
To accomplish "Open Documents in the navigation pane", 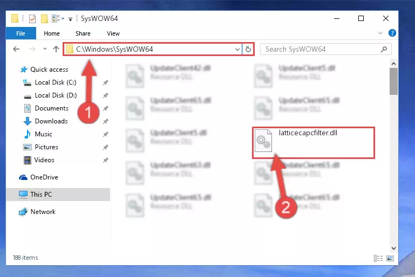I will pyautogui.click(x=51, y=108).
